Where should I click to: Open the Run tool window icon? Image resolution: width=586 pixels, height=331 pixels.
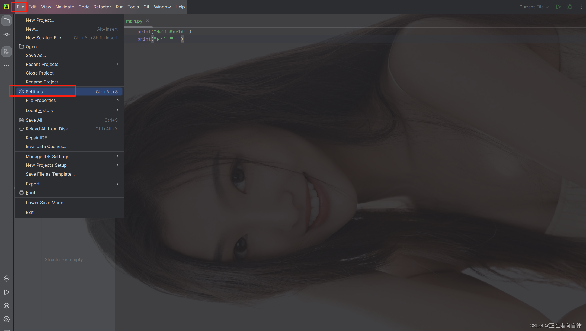[x=7, y=292]
